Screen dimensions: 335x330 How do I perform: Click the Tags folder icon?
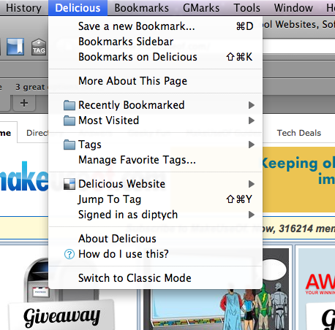(x=69, y=145)
